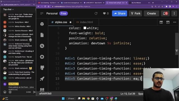The image size is (179, 101).
Task: Open the header three-dot more options menu
Action: tap(174, 13)
